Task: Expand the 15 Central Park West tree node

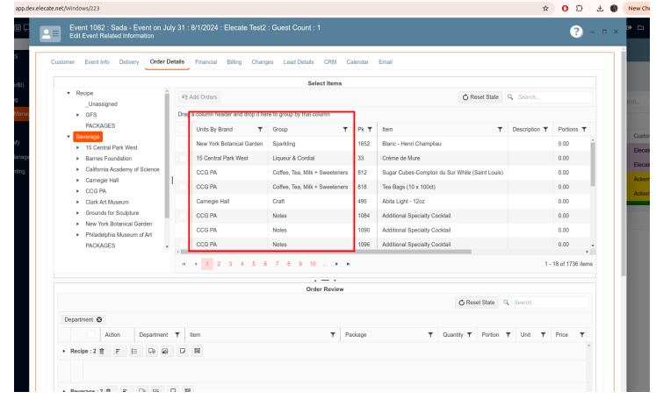Action: [x=78, y=147]
